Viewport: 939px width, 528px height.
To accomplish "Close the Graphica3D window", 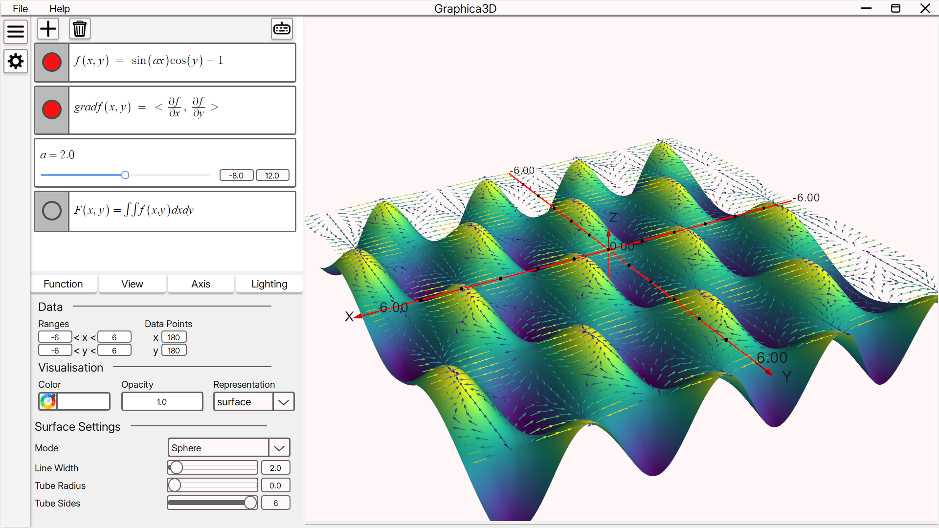I will [x=925, y=8].
